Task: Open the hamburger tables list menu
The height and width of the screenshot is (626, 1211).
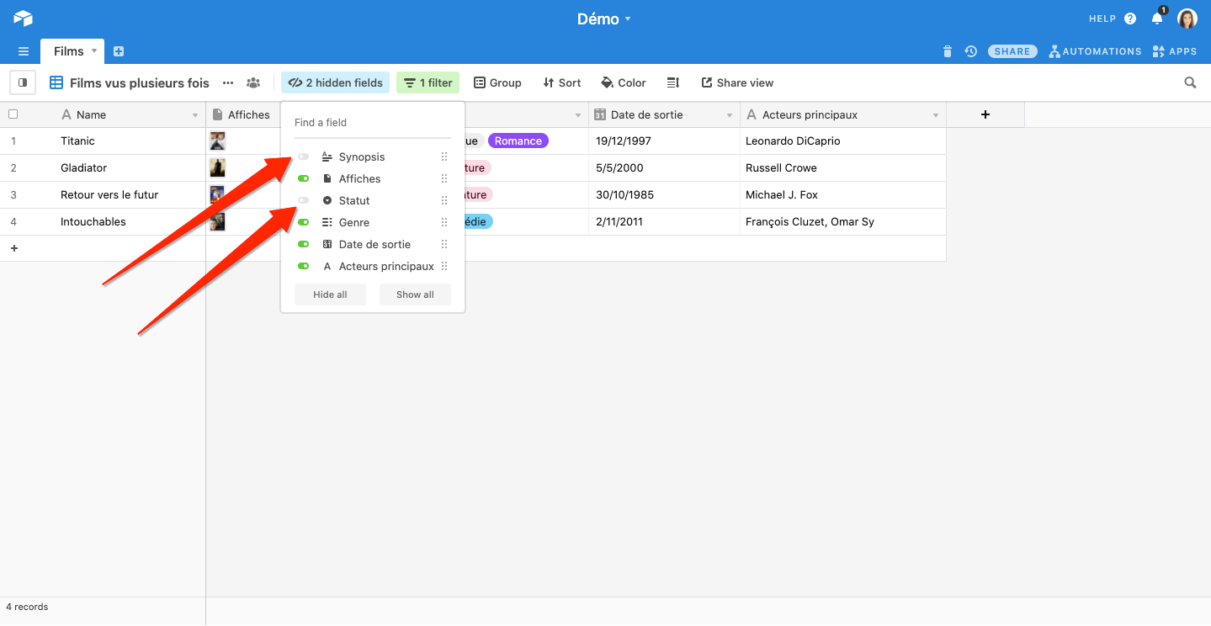Action: tap(24, 51)
